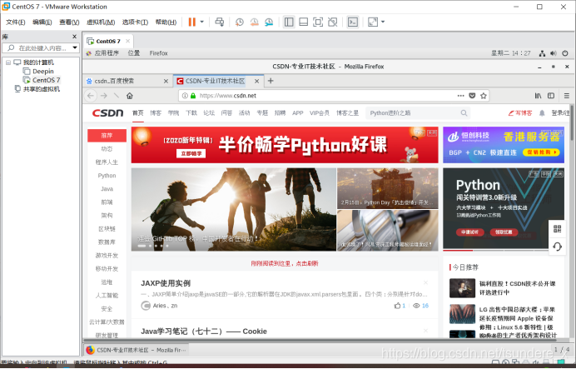
Task: Select CentOS 7 in the library tree
Action: coord(42,80)
